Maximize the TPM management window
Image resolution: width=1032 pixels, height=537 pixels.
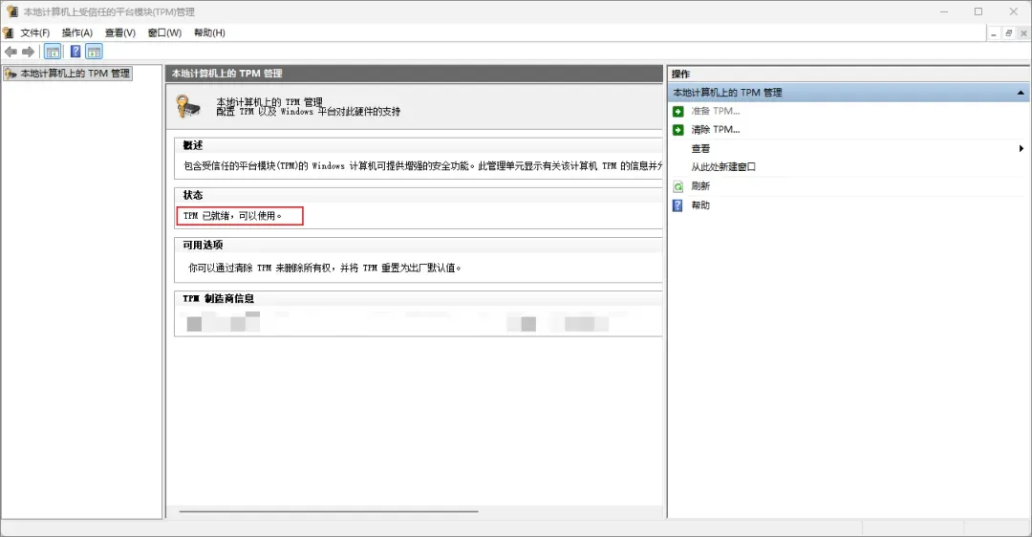(978, 11)
